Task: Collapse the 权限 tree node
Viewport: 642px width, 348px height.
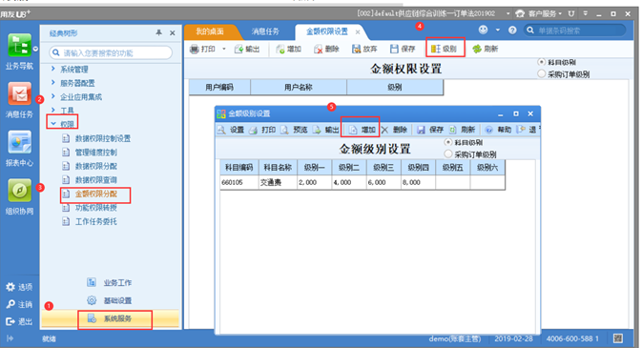Action: click(x=53, y=123)
